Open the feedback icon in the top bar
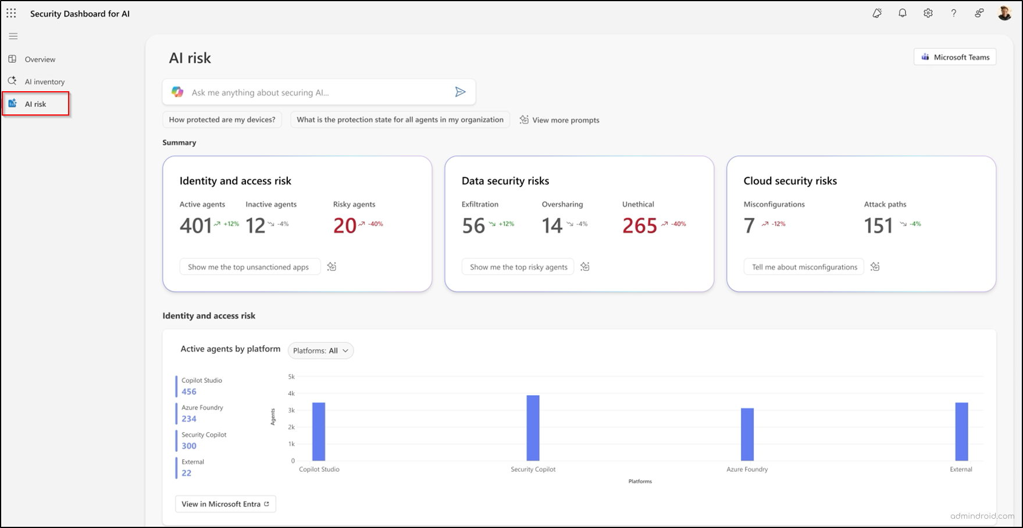This screenshot has width=1023, height=528. pos(979,13)
